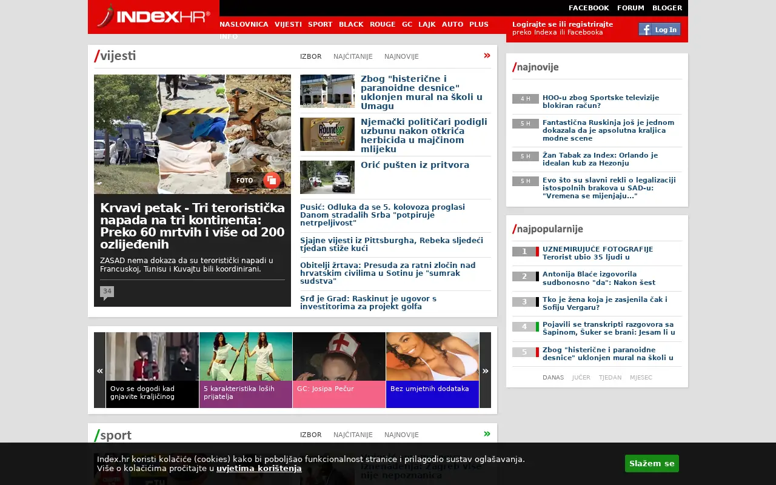Open Žan Tabak za Index article

coord(600,159)
